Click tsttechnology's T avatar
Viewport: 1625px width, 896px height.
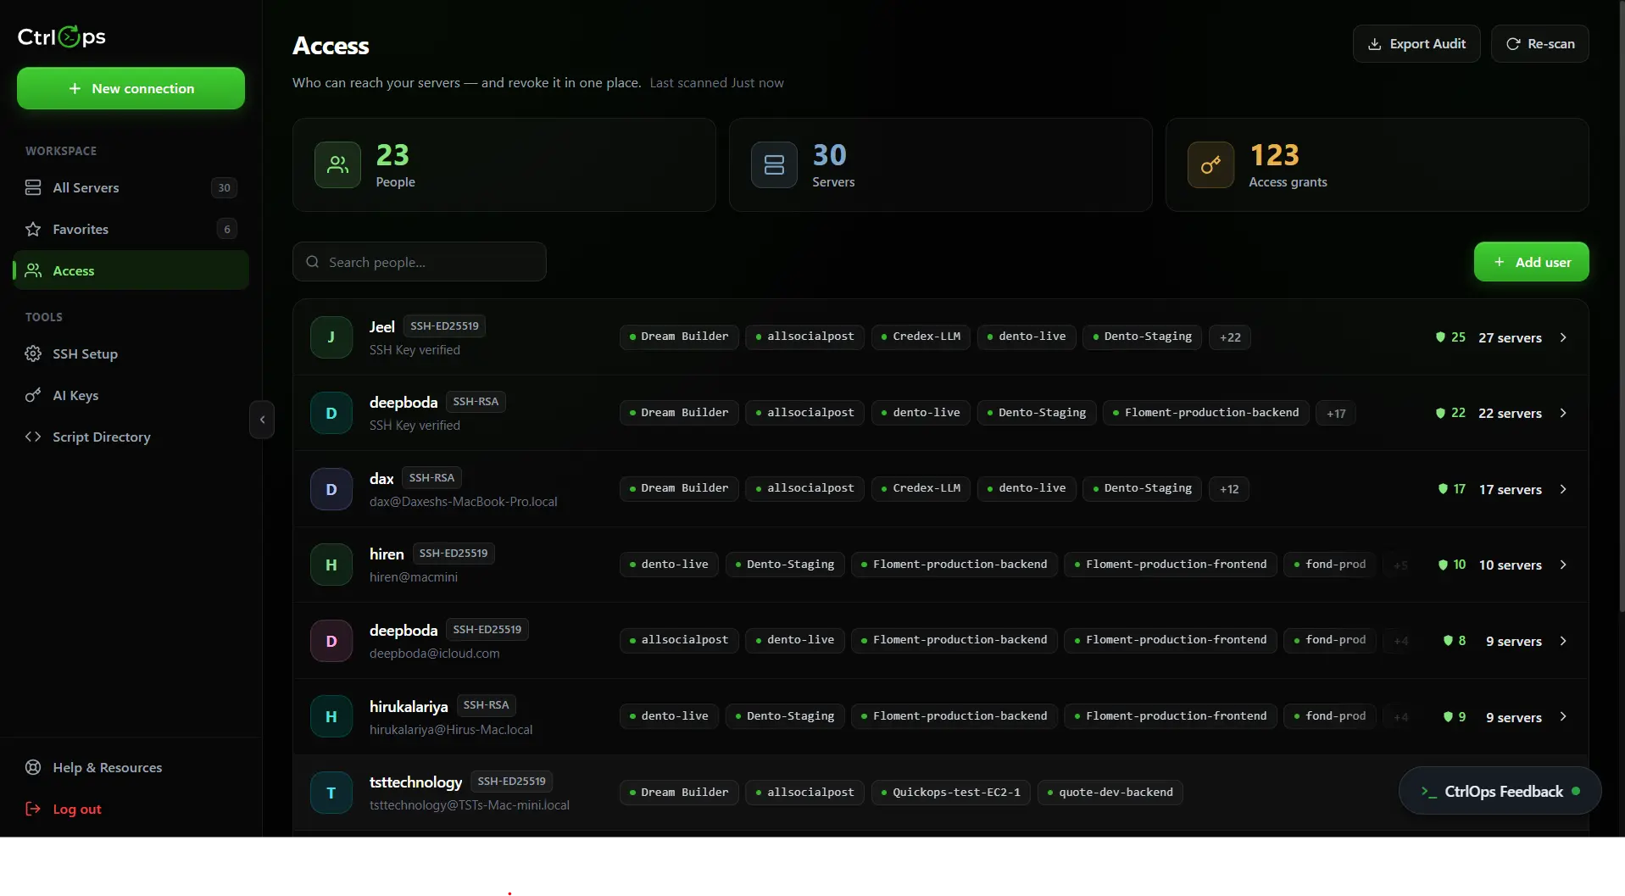[x=331, y=793]
